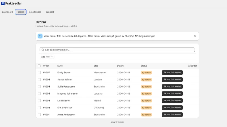Click the search magnifier icon
Screen dimensions: 227x127
coord(43,50)
